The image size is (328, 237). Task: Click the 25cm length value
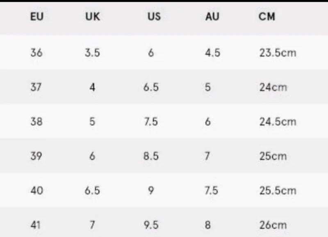tap(273, 156)
